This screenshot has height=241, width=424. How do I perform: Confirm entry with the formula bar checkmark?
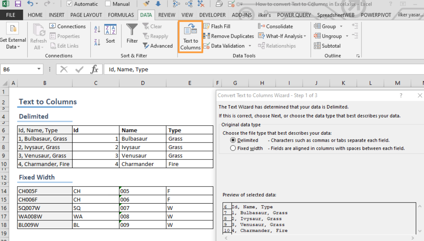79,69
